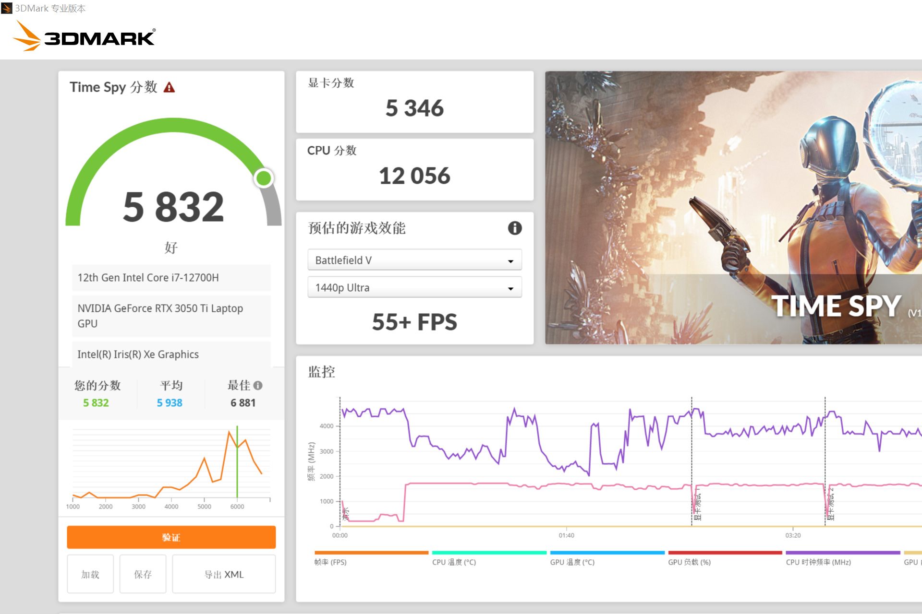Open the 1440p Ultra resolution dropdown
The width and height of the screenshot is (922, 614).
[x=414, y=287]
